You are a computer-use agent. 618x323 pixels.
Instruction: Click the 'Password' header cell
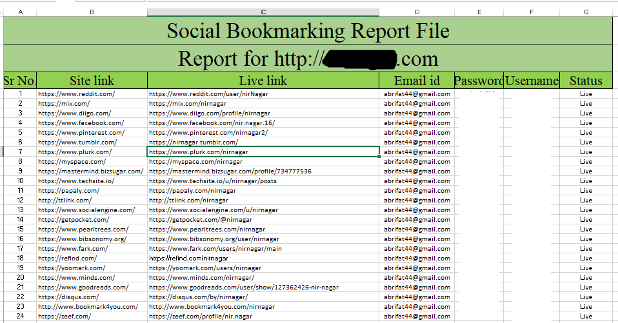(x=479, y=81)
